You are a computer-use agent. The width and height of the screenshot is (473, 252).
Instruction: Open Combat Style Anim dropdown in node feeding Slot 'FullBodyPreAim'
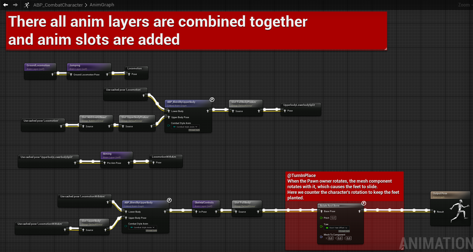tap(185, 127)
